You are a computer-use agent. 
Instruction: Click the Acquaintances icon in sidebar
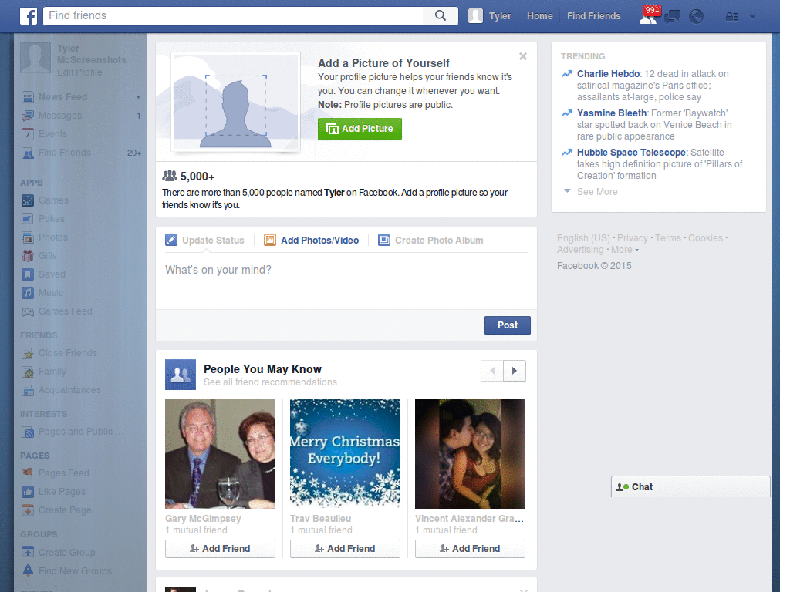(x=28, y=390)
